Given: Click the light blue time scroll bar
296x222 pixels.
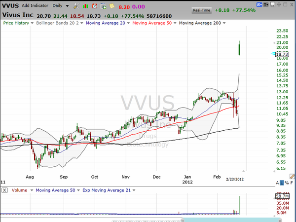Looking at the screenshot, I should pyautogui.click(x=232, y=220).
